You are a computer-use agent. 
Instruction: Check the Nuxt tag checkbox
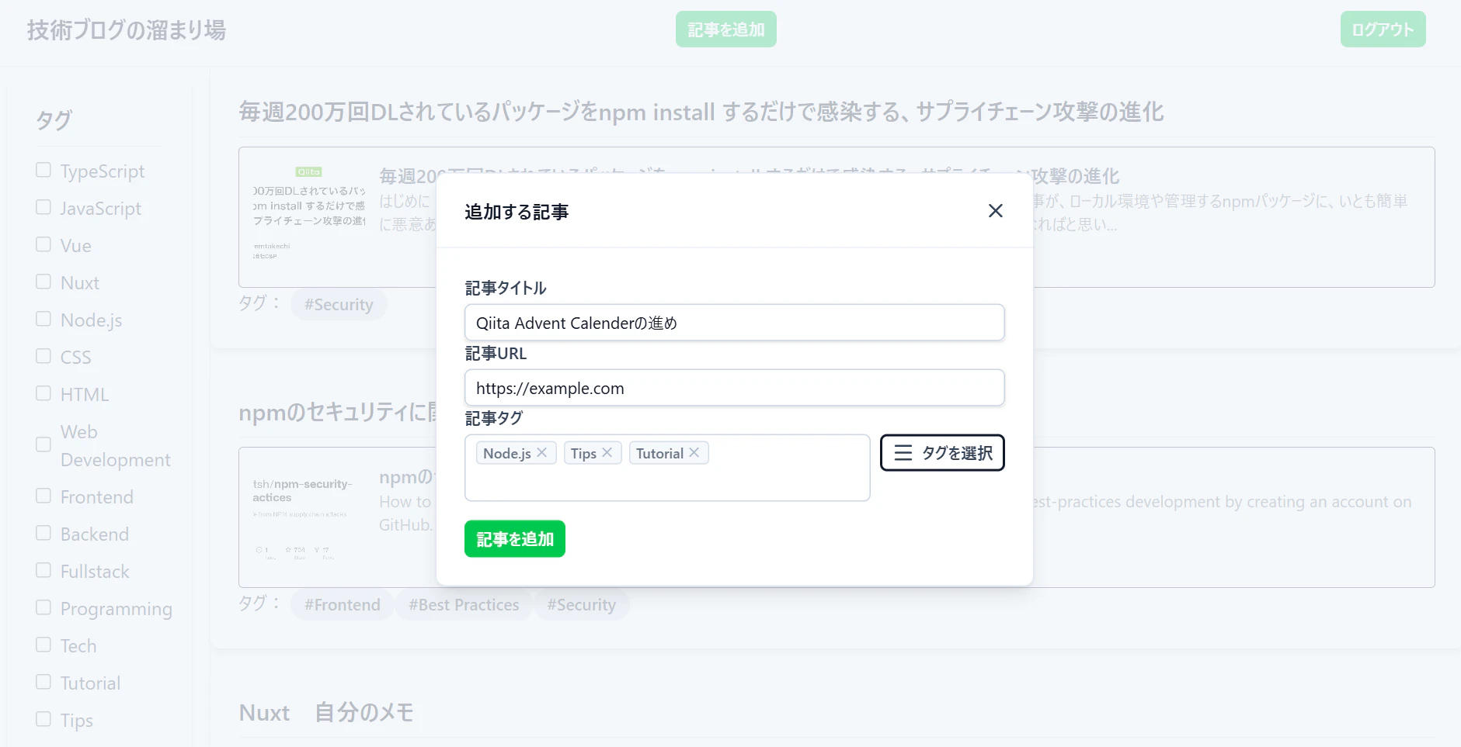[43, 282]
